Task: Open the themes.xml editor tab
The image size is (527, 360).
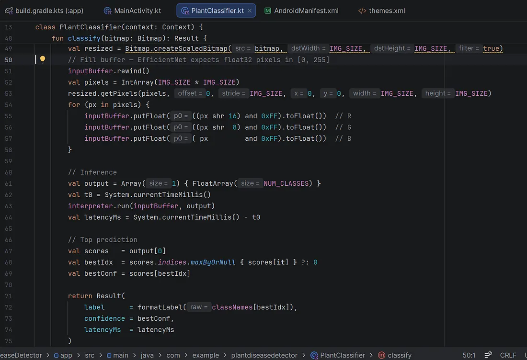Action: tap(382, 11)
